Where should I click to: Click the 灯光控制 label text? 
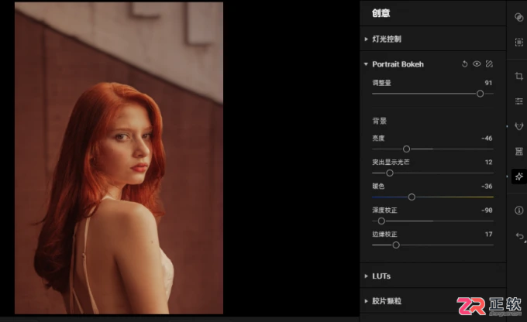pos(387,39)
